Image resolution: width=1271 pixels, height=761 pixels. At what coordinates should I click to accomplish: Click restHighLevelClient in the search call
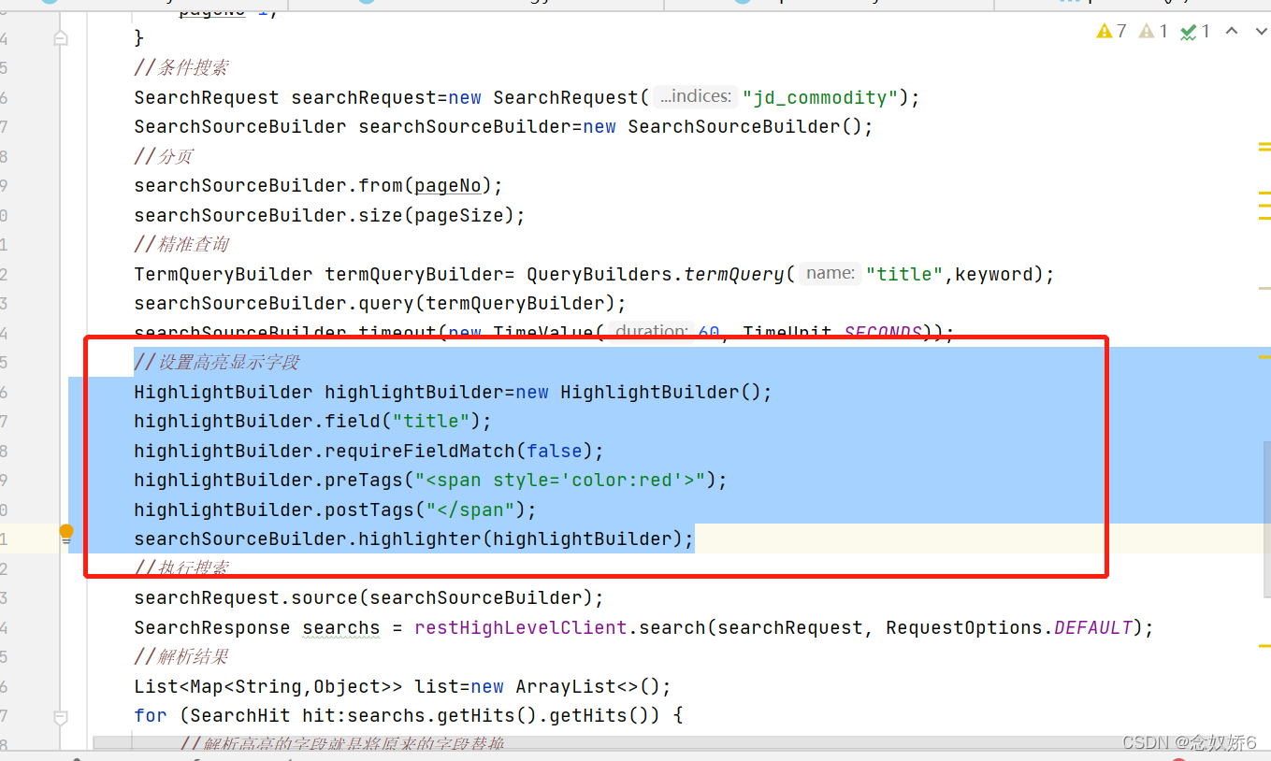(521, 627)
